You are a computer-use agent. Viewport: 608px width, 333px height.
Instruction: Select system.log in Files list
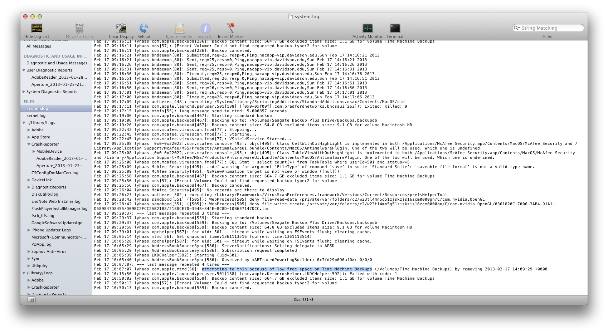(56, 108)
